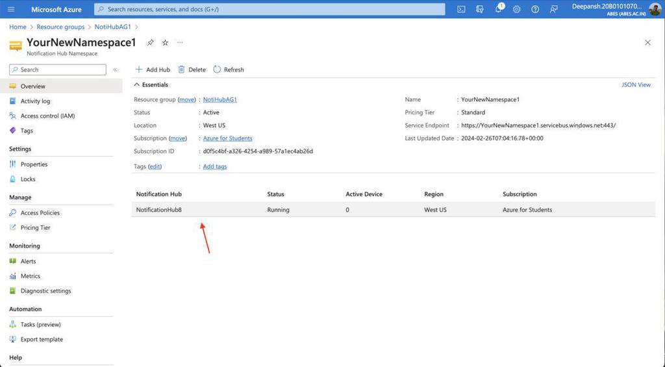Open the Azure portal hamburger menu
The image size is (665, 367).
coord(11,9)
